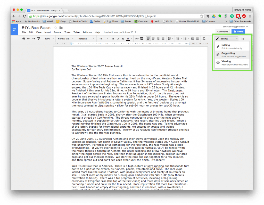264x205 pixels.
Task: Open the Chrome hamburger menu
Action: coord(250,16)
